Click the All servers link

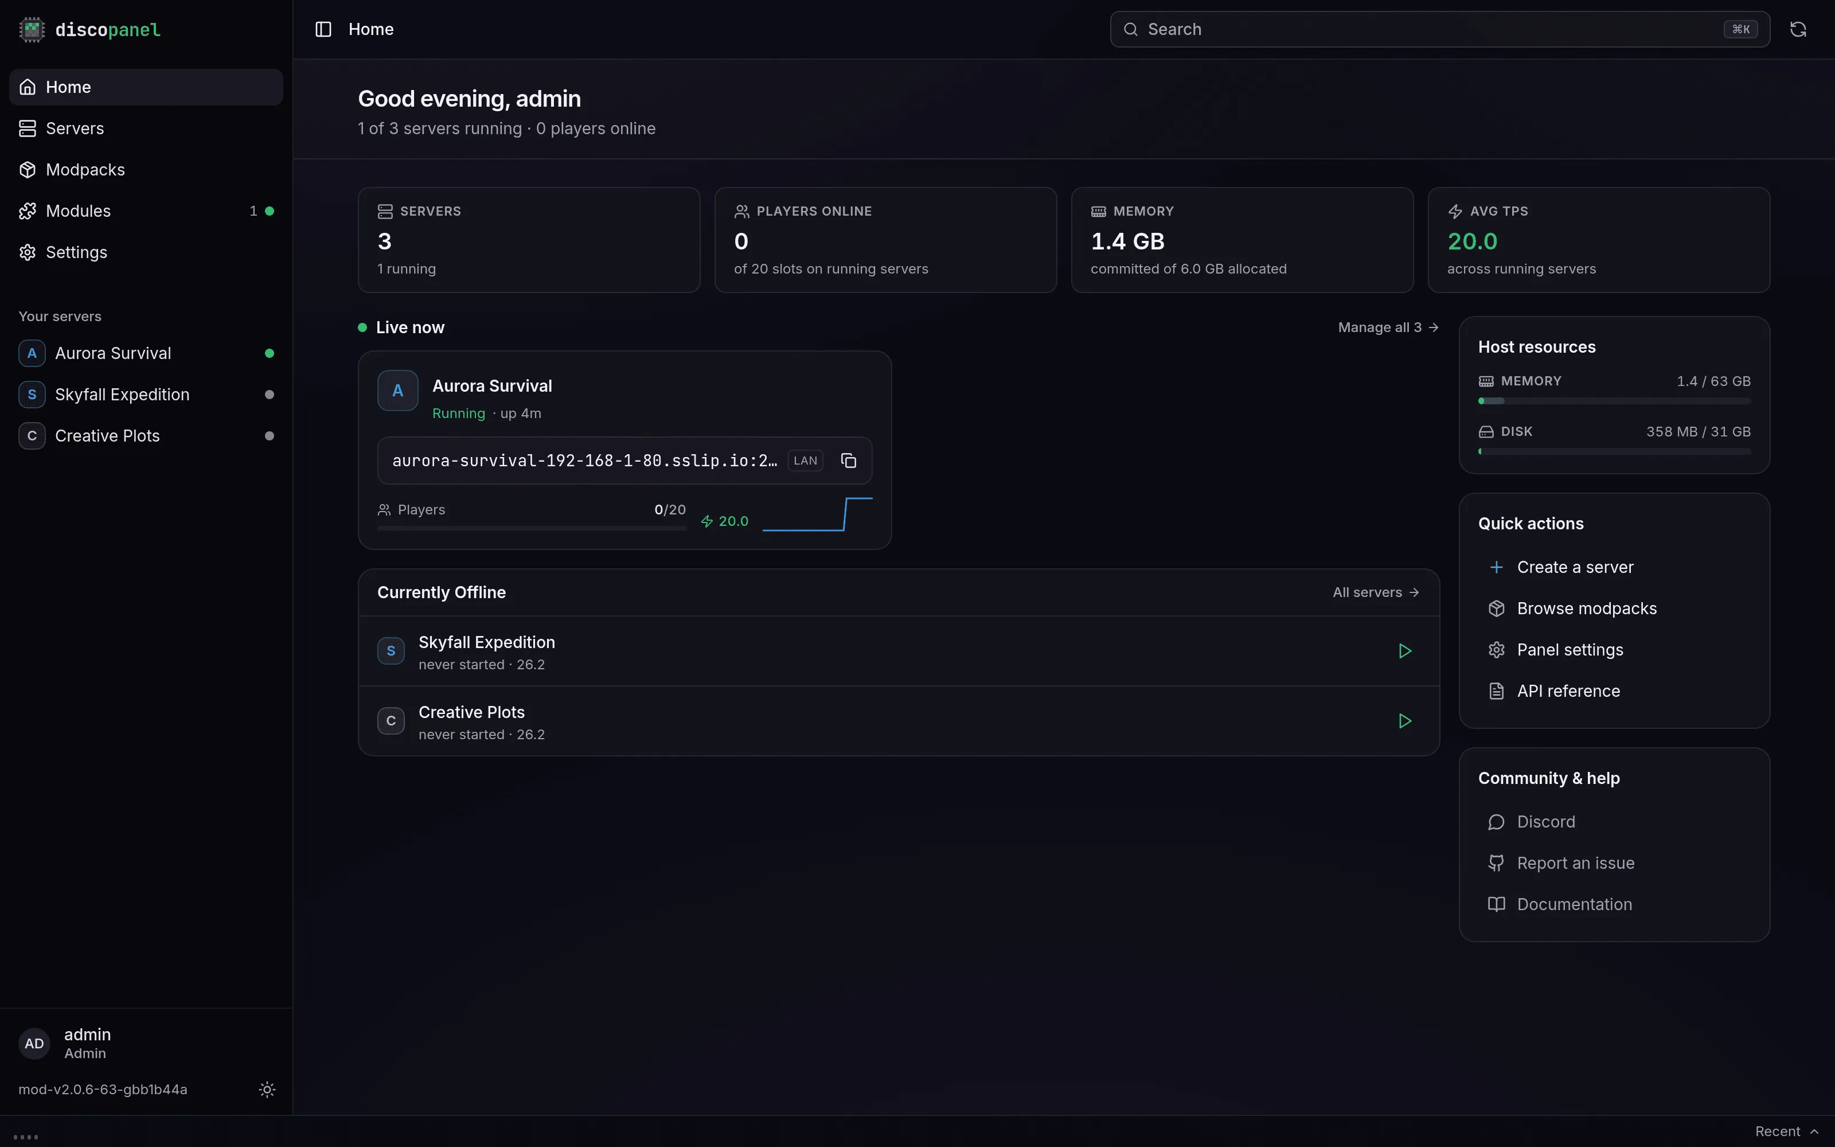tap(1376, 592)
